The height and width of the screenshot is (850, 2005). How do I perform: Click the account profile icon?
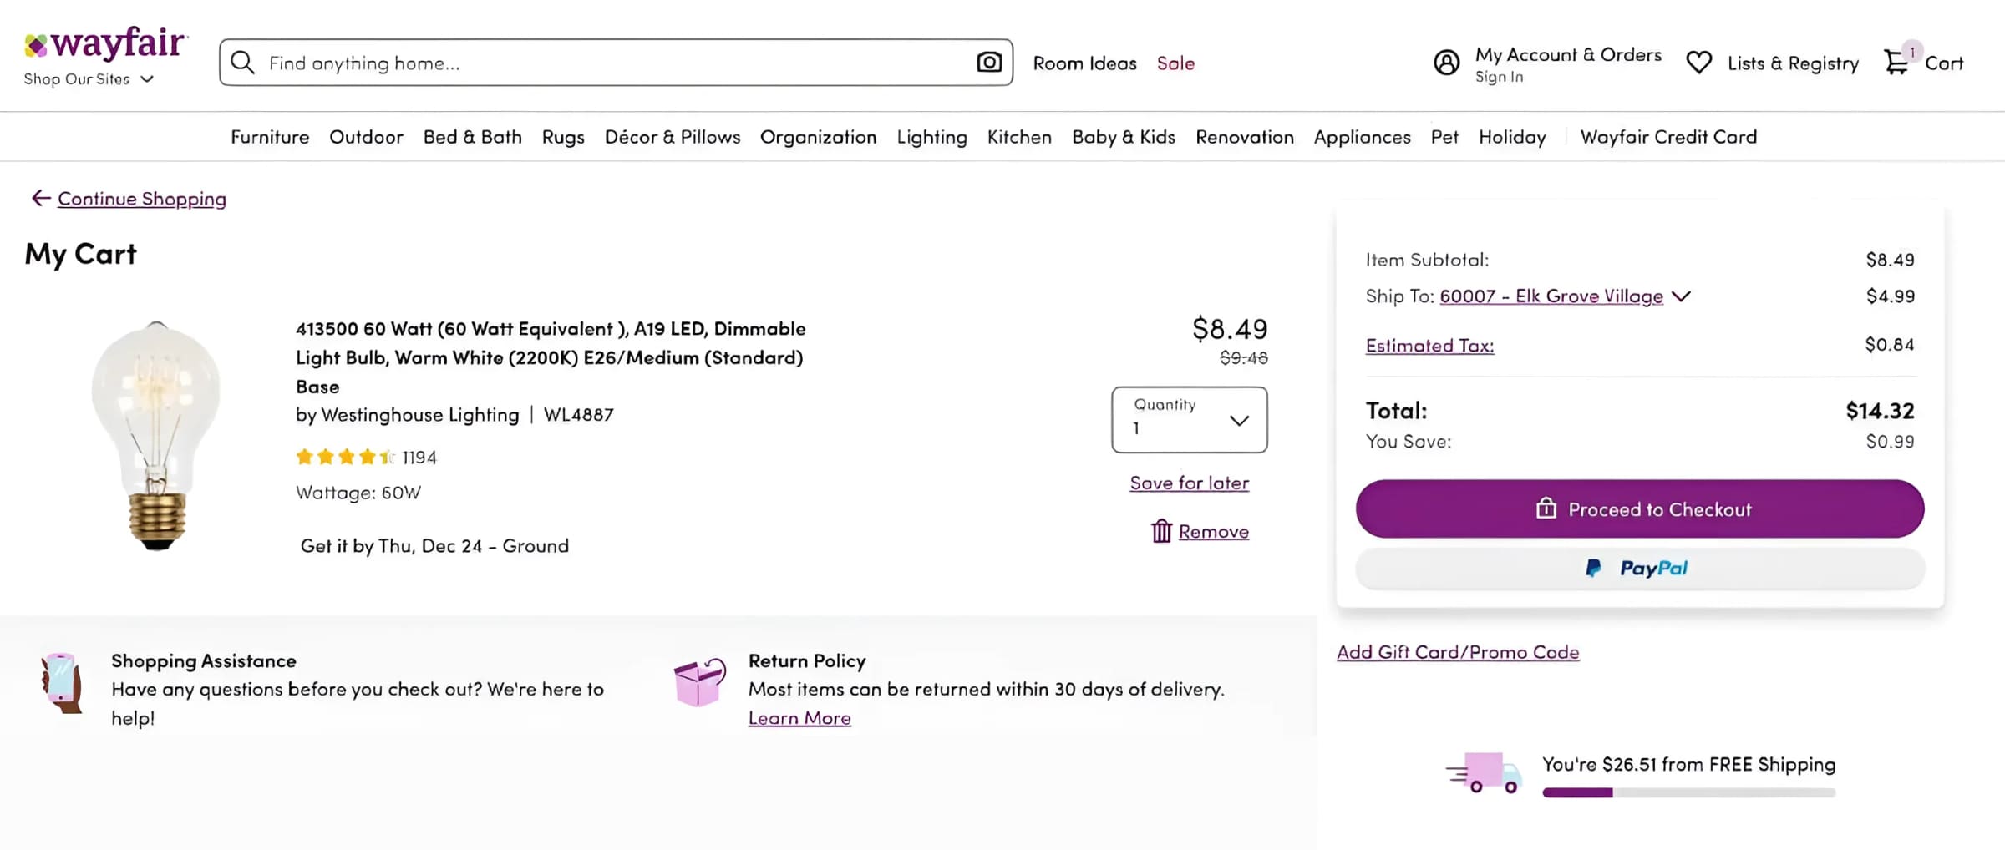click(1447, 63)
